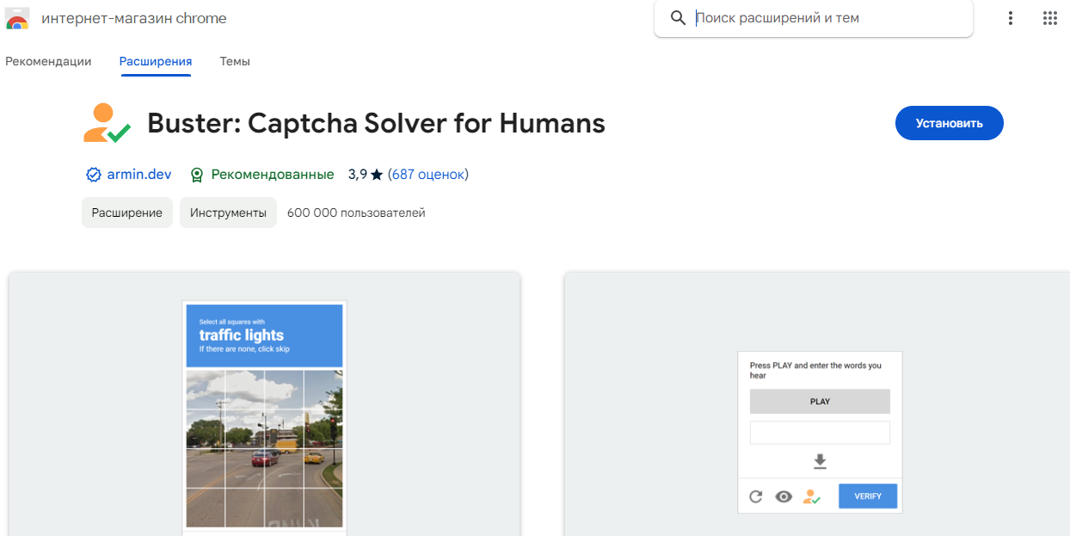The height and width of the screenshot is (536, 1070).
Task: Click the star icon next to 3,9 rating
Action: click(377, 175)
